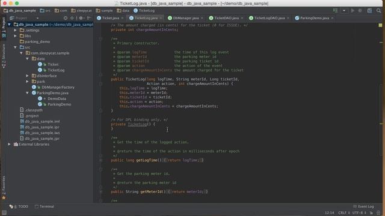Close the TicketLog.java tab
Viewport: 385px width, 216px height.
(x=161, y=18)
